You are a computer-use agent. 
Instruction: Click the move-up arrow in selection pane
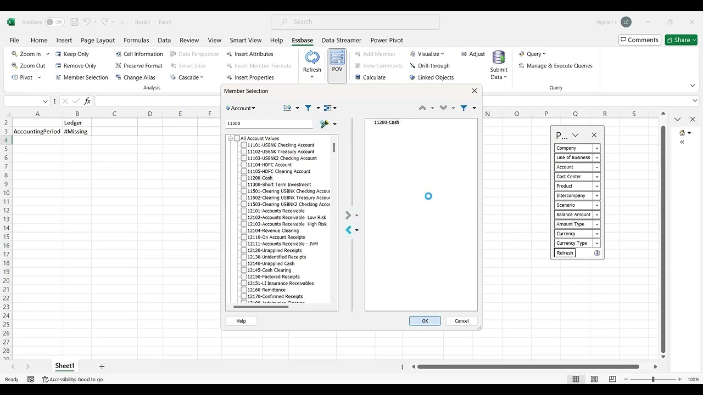coord(422,108)
